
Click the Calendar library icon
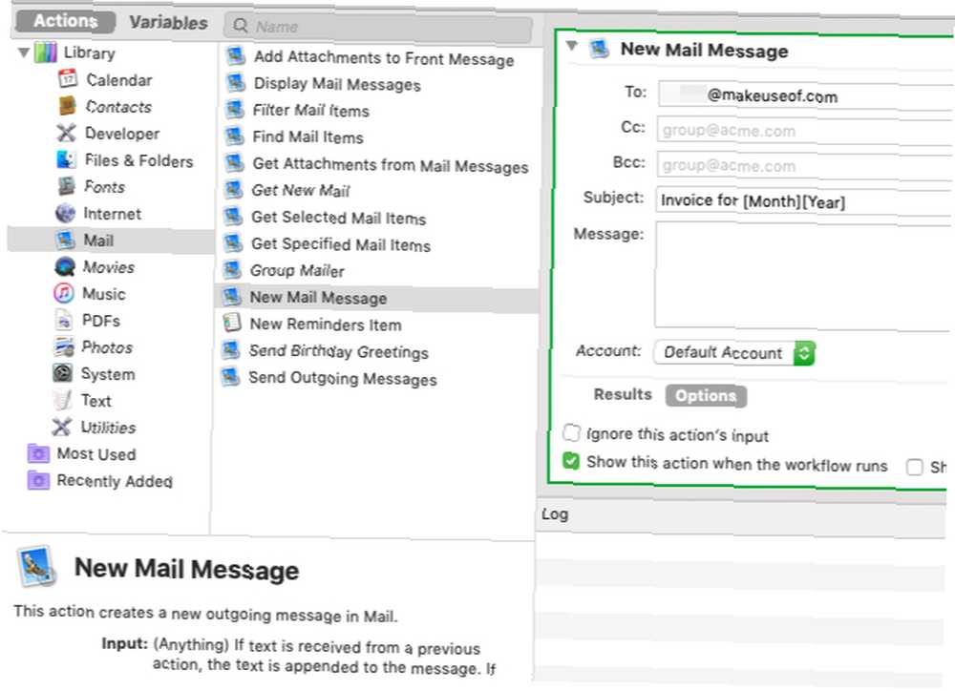tap(68, 78)
